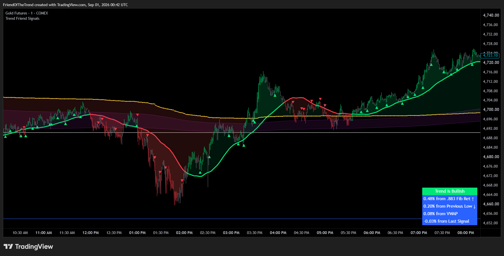Viewport: 504px width, 256px height.
Task: Click the 4,732.00 price axis label
Action: pyautogui.click(x=491, y=34)
